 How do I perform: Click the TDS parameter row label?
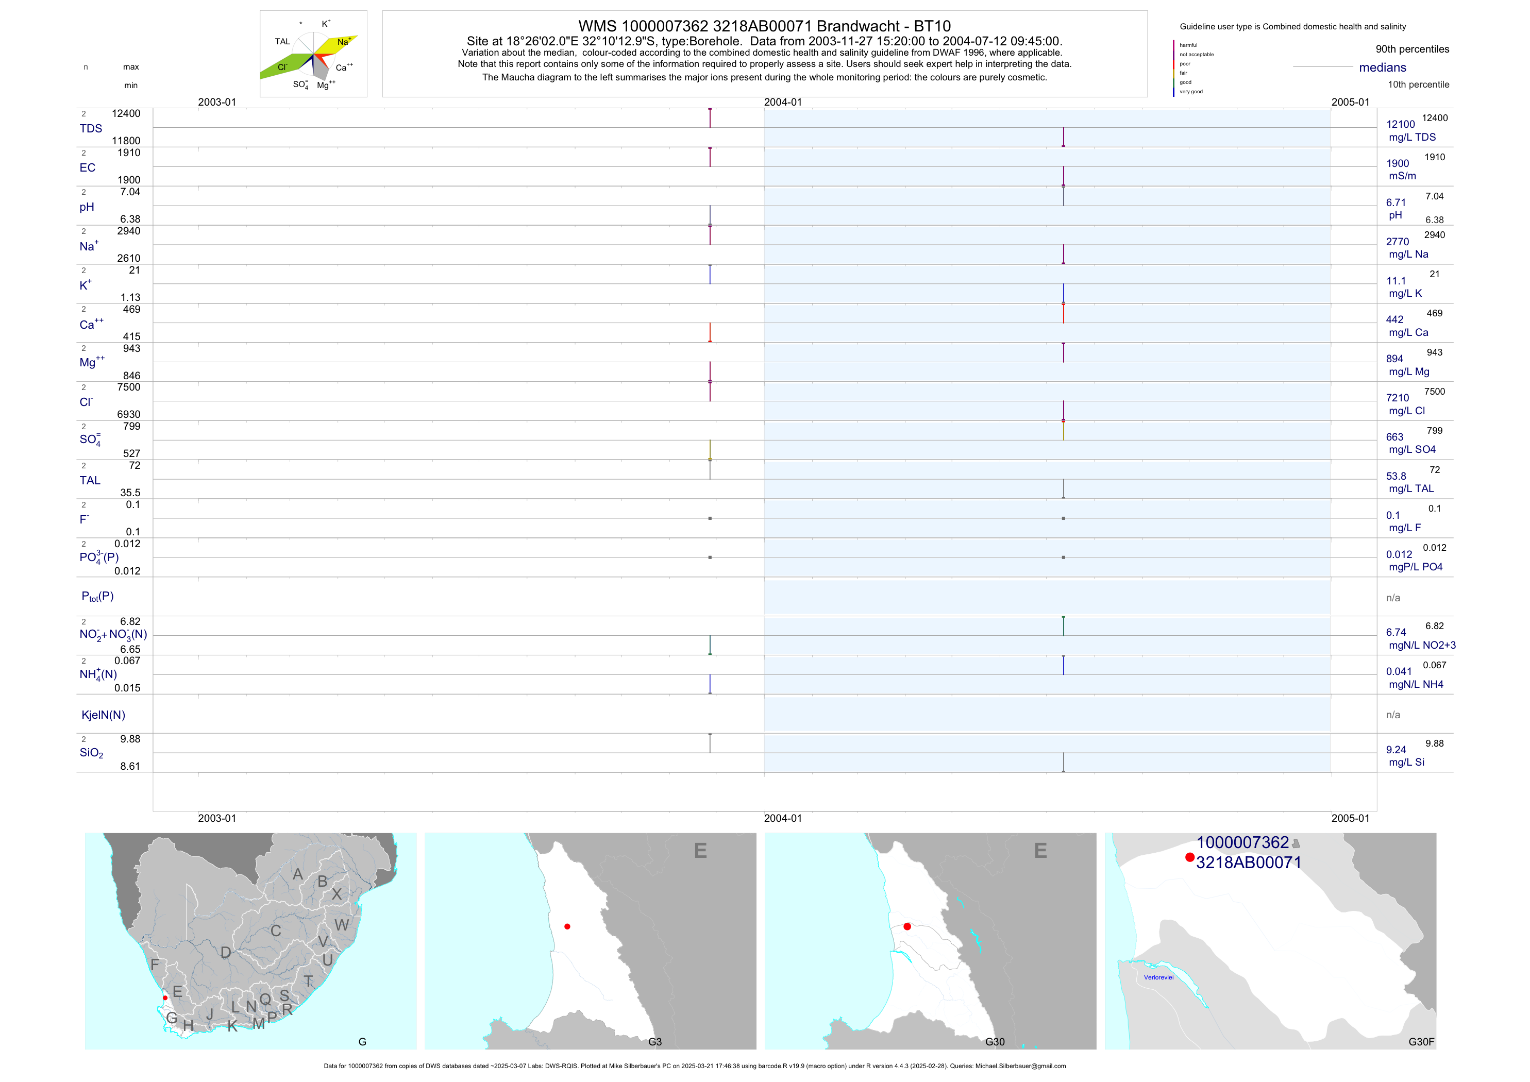[91, 129]
